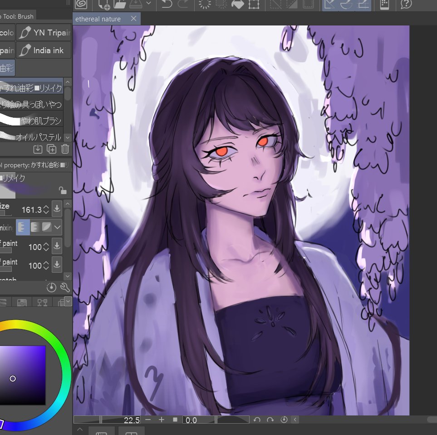Select third smear color mixing mode

click(x=47, y=227)
